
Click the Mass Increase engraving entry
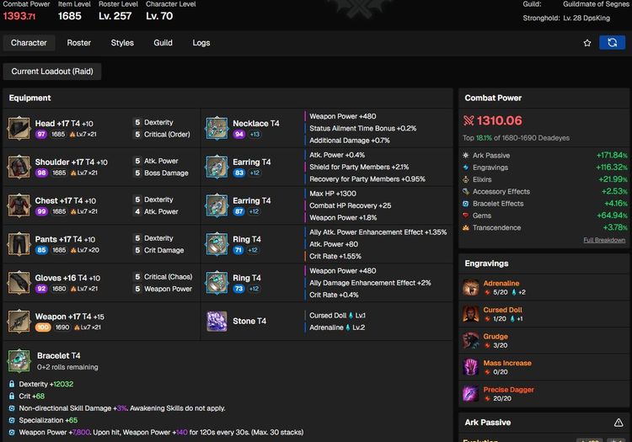pyautogui.click(x=507, y=363)
